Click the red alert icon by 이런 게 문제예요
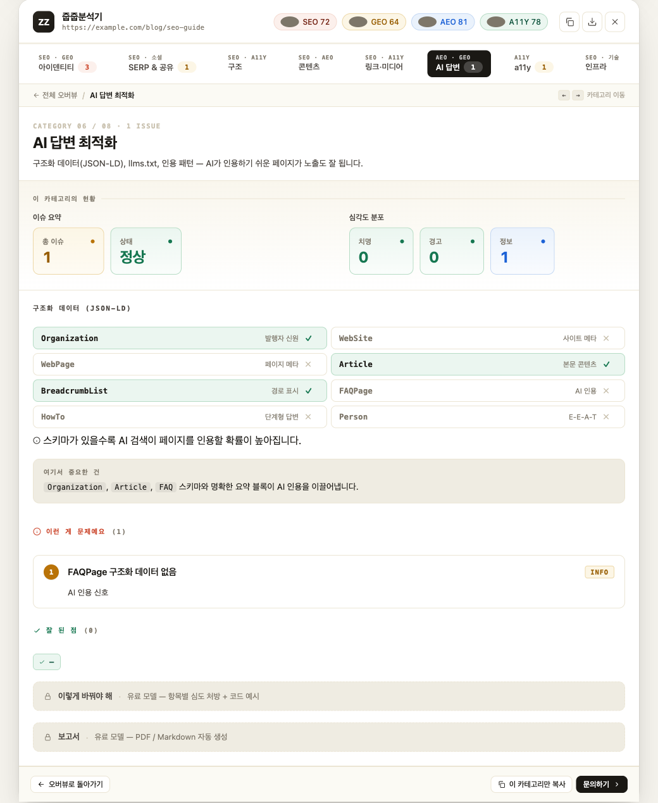This screenshot has height=803, width=658. point(37,532)
